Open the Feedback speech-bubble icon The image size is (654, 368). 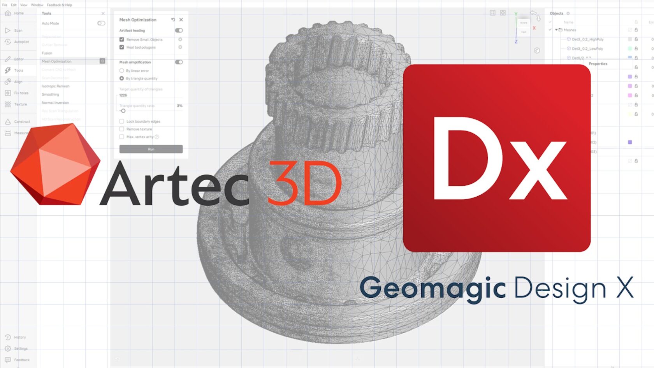pos(8,360)
